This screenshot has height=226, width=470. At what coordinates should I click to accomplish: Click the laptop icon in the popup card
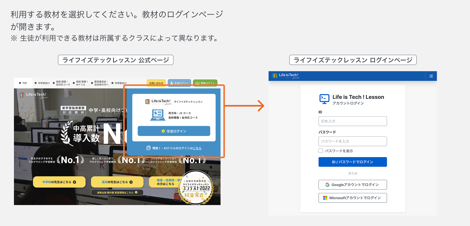point(158,115)
